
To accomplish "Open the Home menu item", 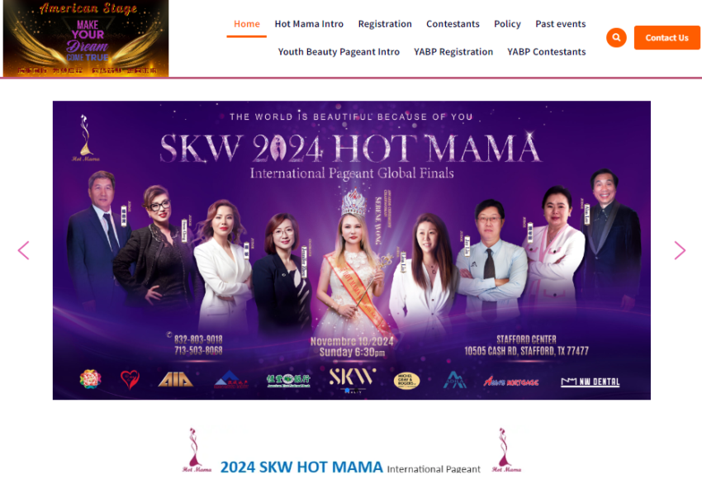I will point(247,24).
